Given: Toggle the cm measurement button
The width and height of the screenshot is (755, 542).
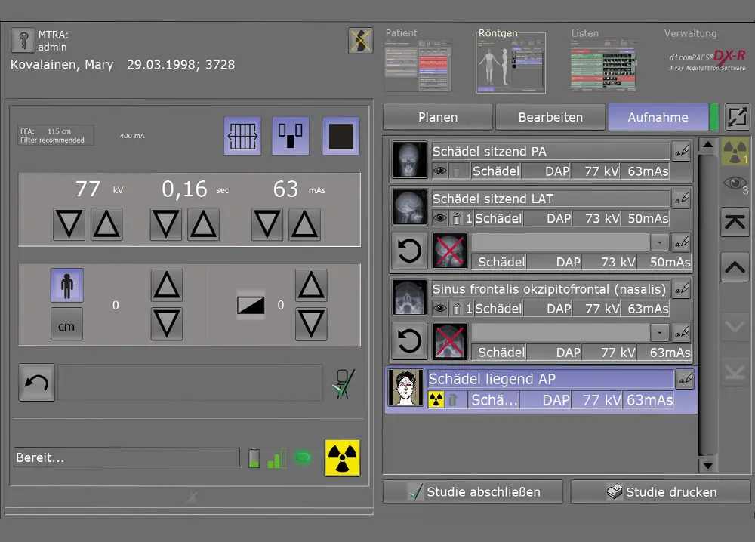Looking at the screenshot, I should click(x=66, y=325).
